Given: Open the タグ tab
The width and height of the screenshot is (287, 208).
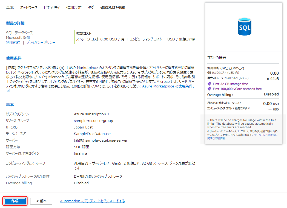Looking at the screenshot, I should tap(91, 8).
